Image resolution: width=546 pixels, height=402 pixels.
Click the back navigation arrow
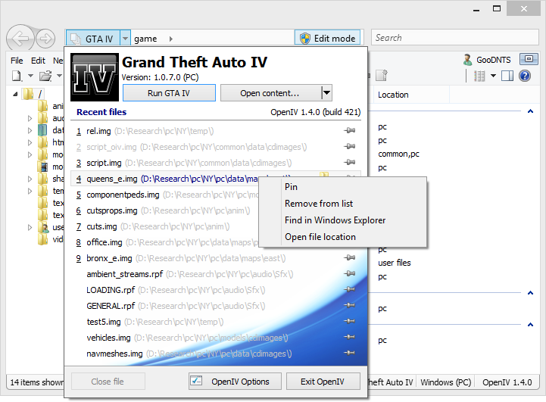[20, 38]
